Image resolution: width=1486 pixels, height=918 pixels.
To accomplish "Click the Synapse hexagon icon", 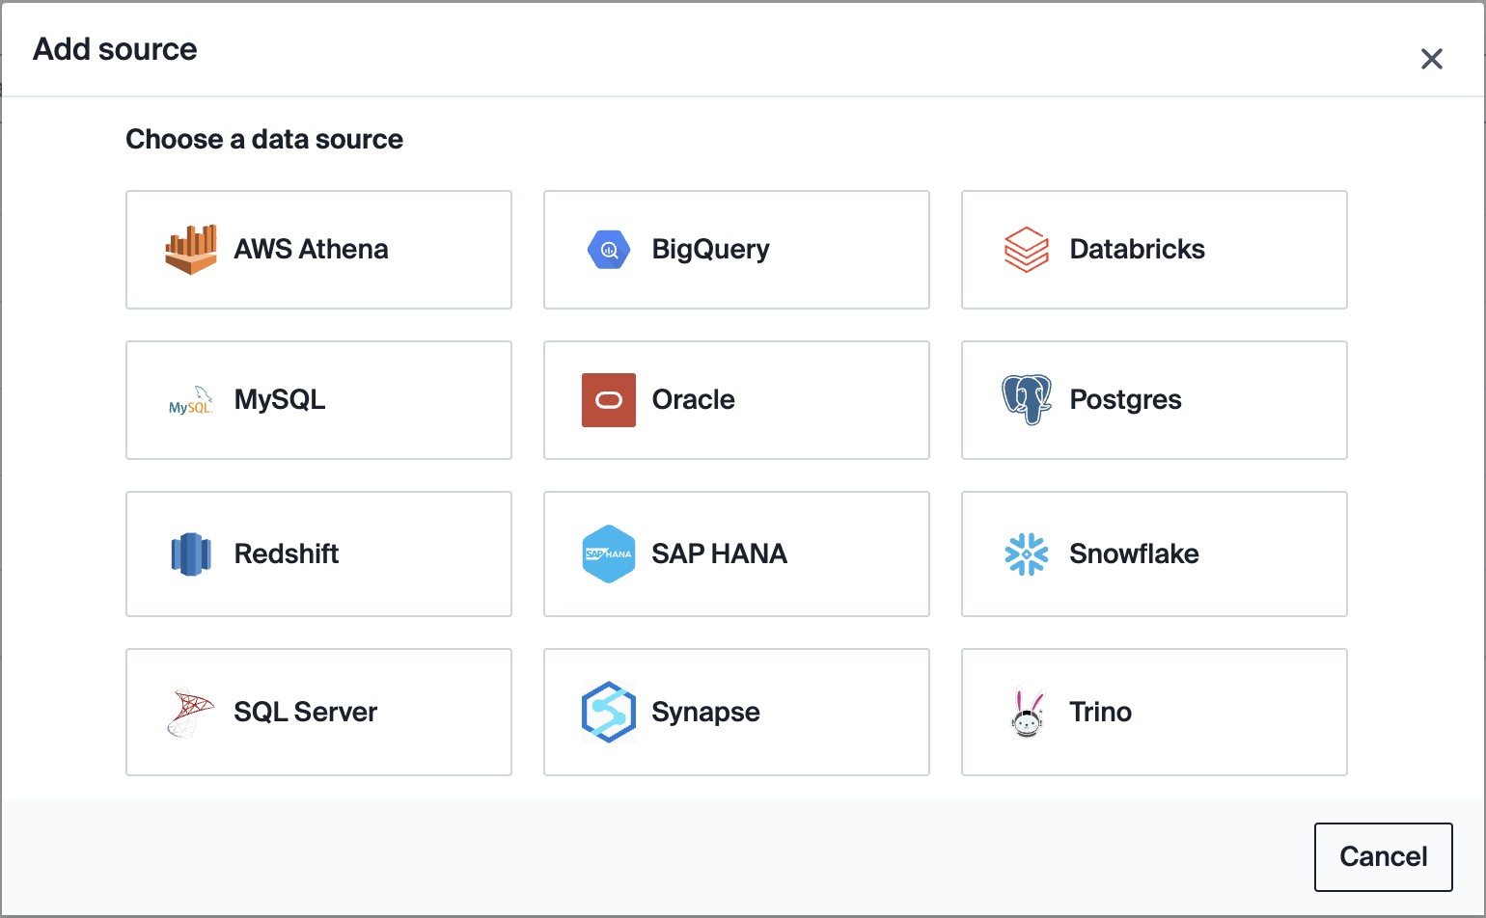I will point(609,713).
